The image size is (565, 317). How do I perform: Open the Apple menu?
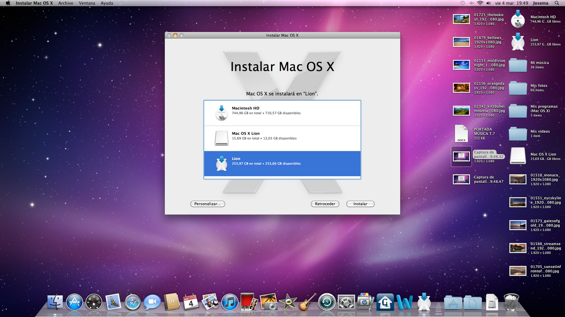(x=8, y=3)
